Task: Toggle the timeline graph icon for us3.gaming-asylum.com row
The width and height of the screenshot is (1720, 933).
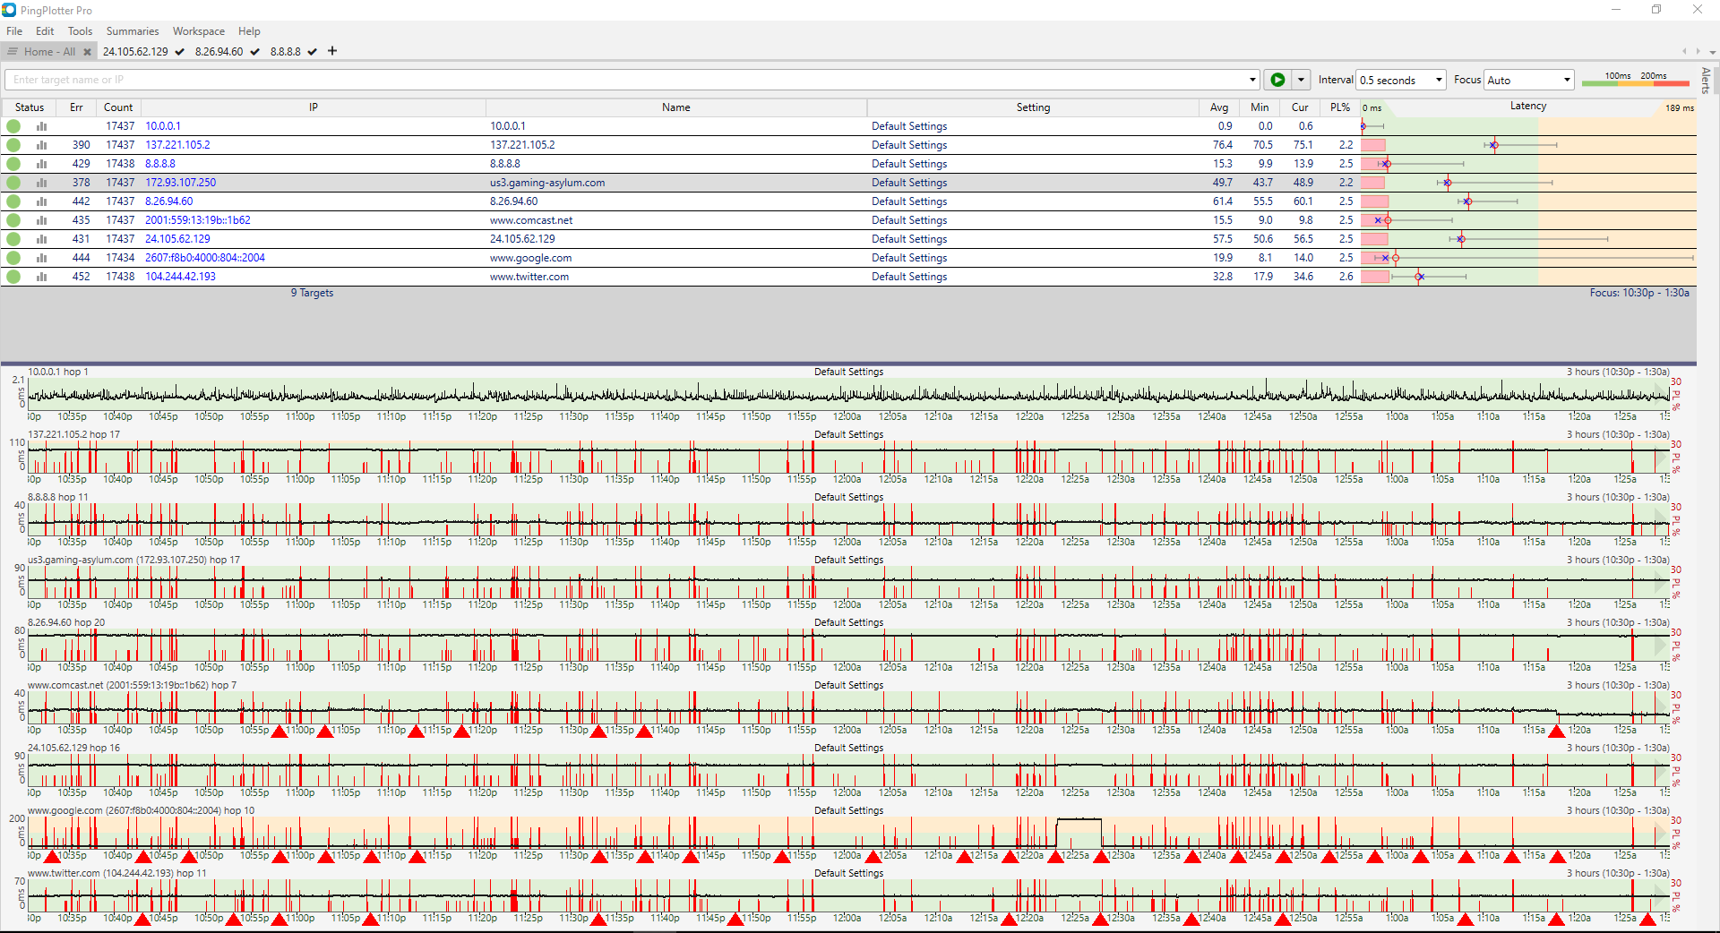Action: pyautogui.click(x=41, y=183)
